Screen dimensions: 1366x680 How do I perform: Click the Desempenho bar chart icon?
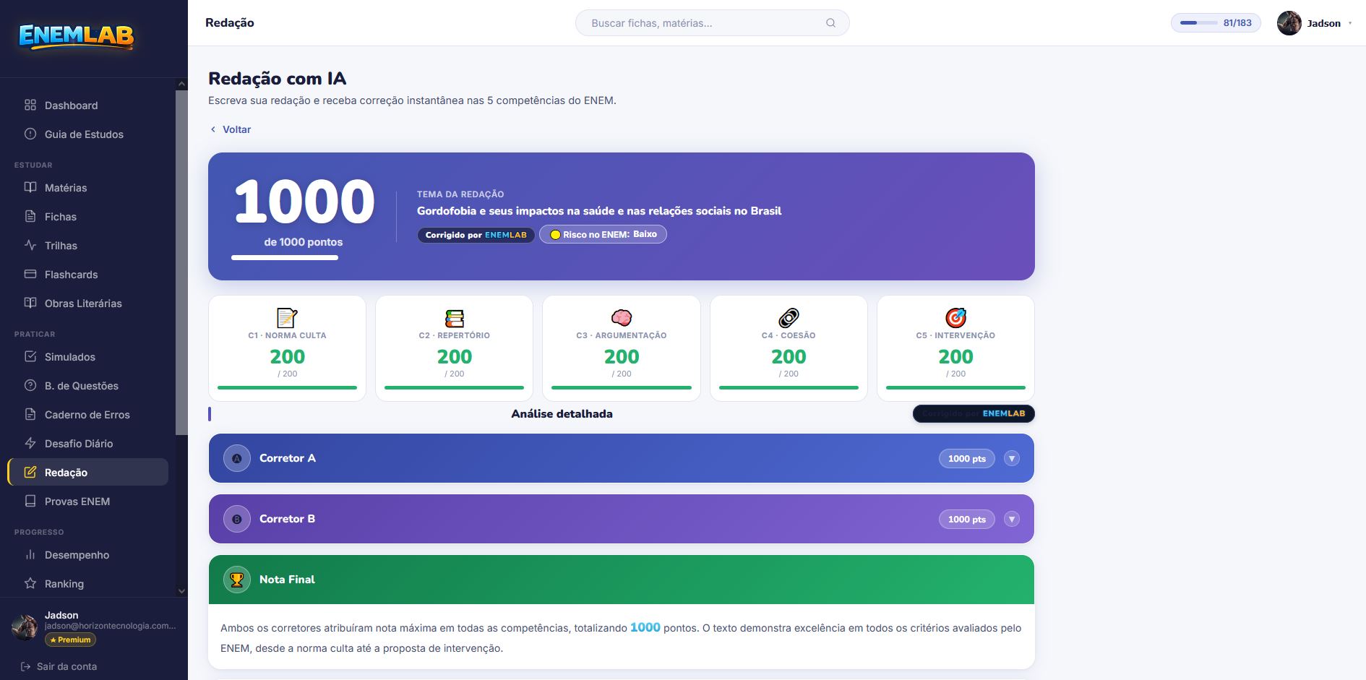pos(30,554)
